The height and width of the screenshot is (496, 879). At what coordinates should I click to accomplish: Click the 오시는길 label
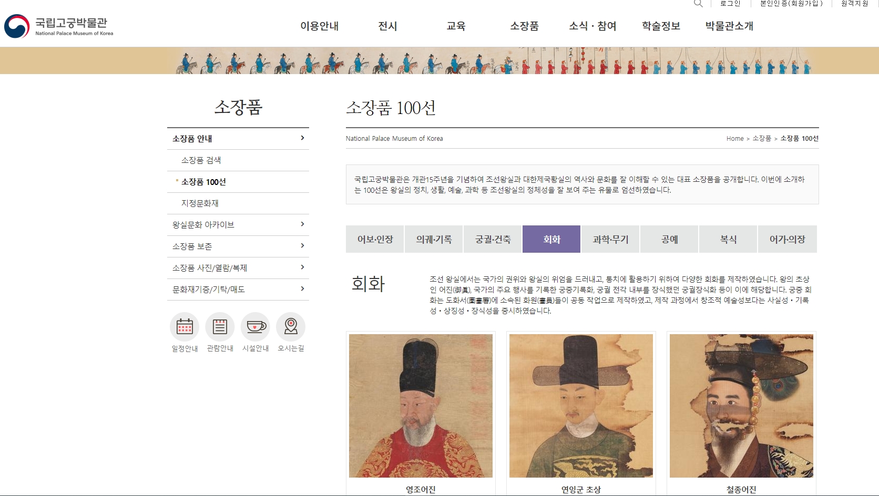291,348
